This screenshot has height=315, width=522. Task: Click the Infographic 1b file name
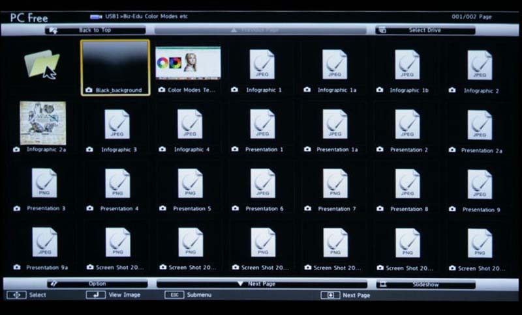pyautogui.click(x=409, y=90)
